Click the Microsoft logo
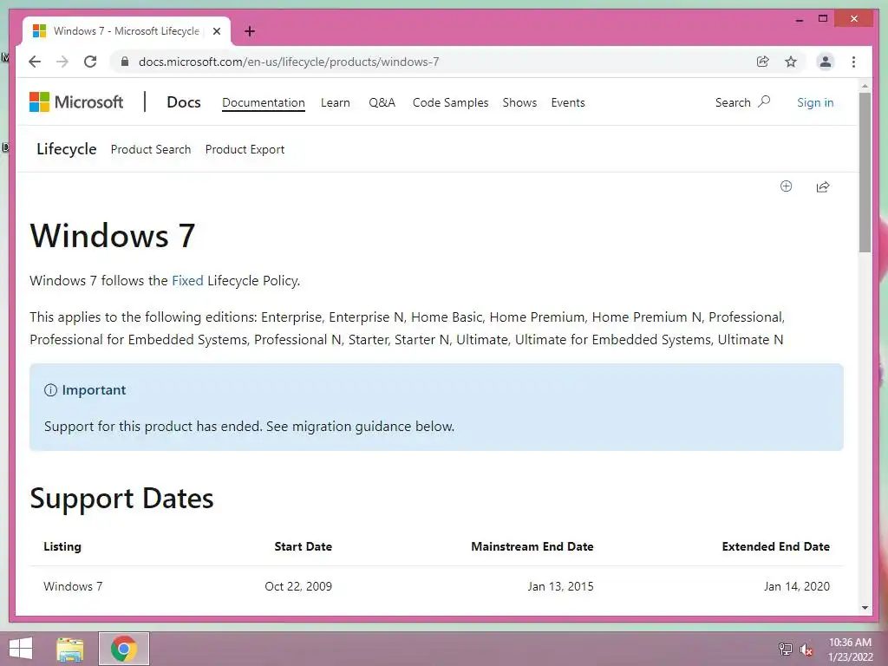Screen dimensions: 888x666 tap(76, 102)
